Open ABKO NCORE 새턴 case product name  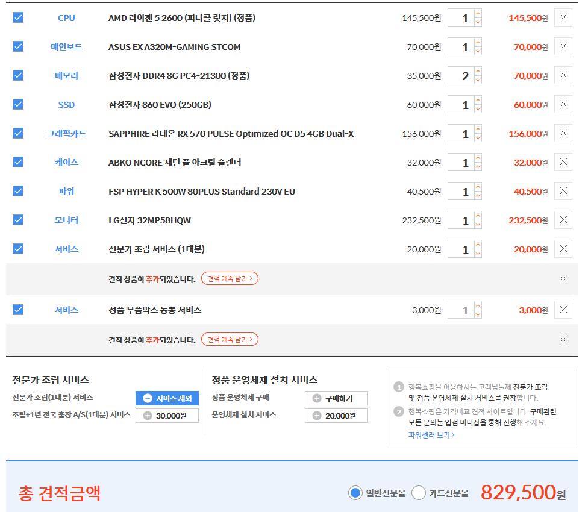175,162
